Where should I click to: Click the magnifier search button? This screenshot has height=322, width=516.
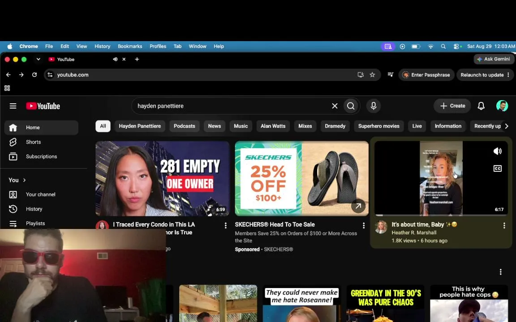[351, 106]
